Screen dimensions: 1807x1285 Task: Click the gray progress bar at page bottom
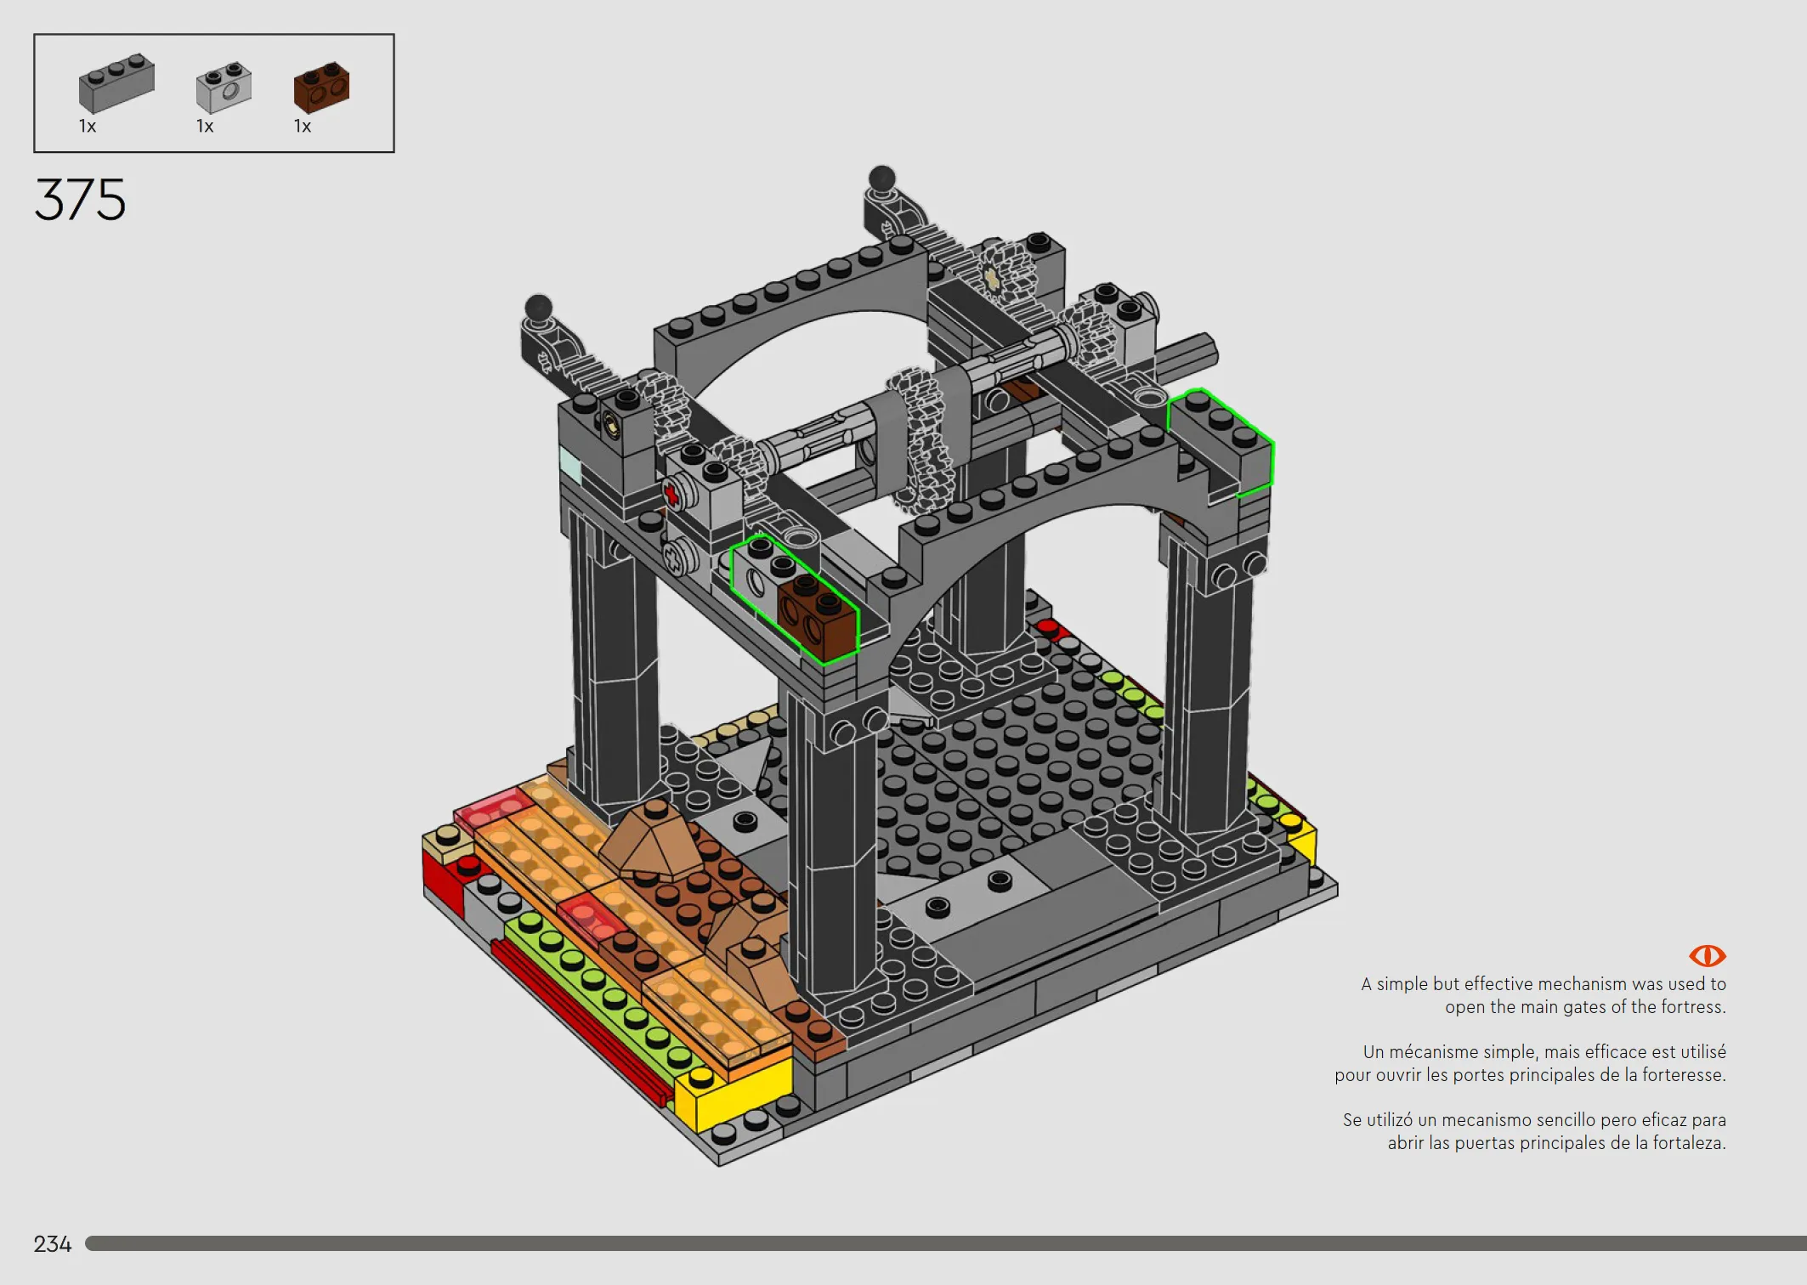[x=946, y=1243]
